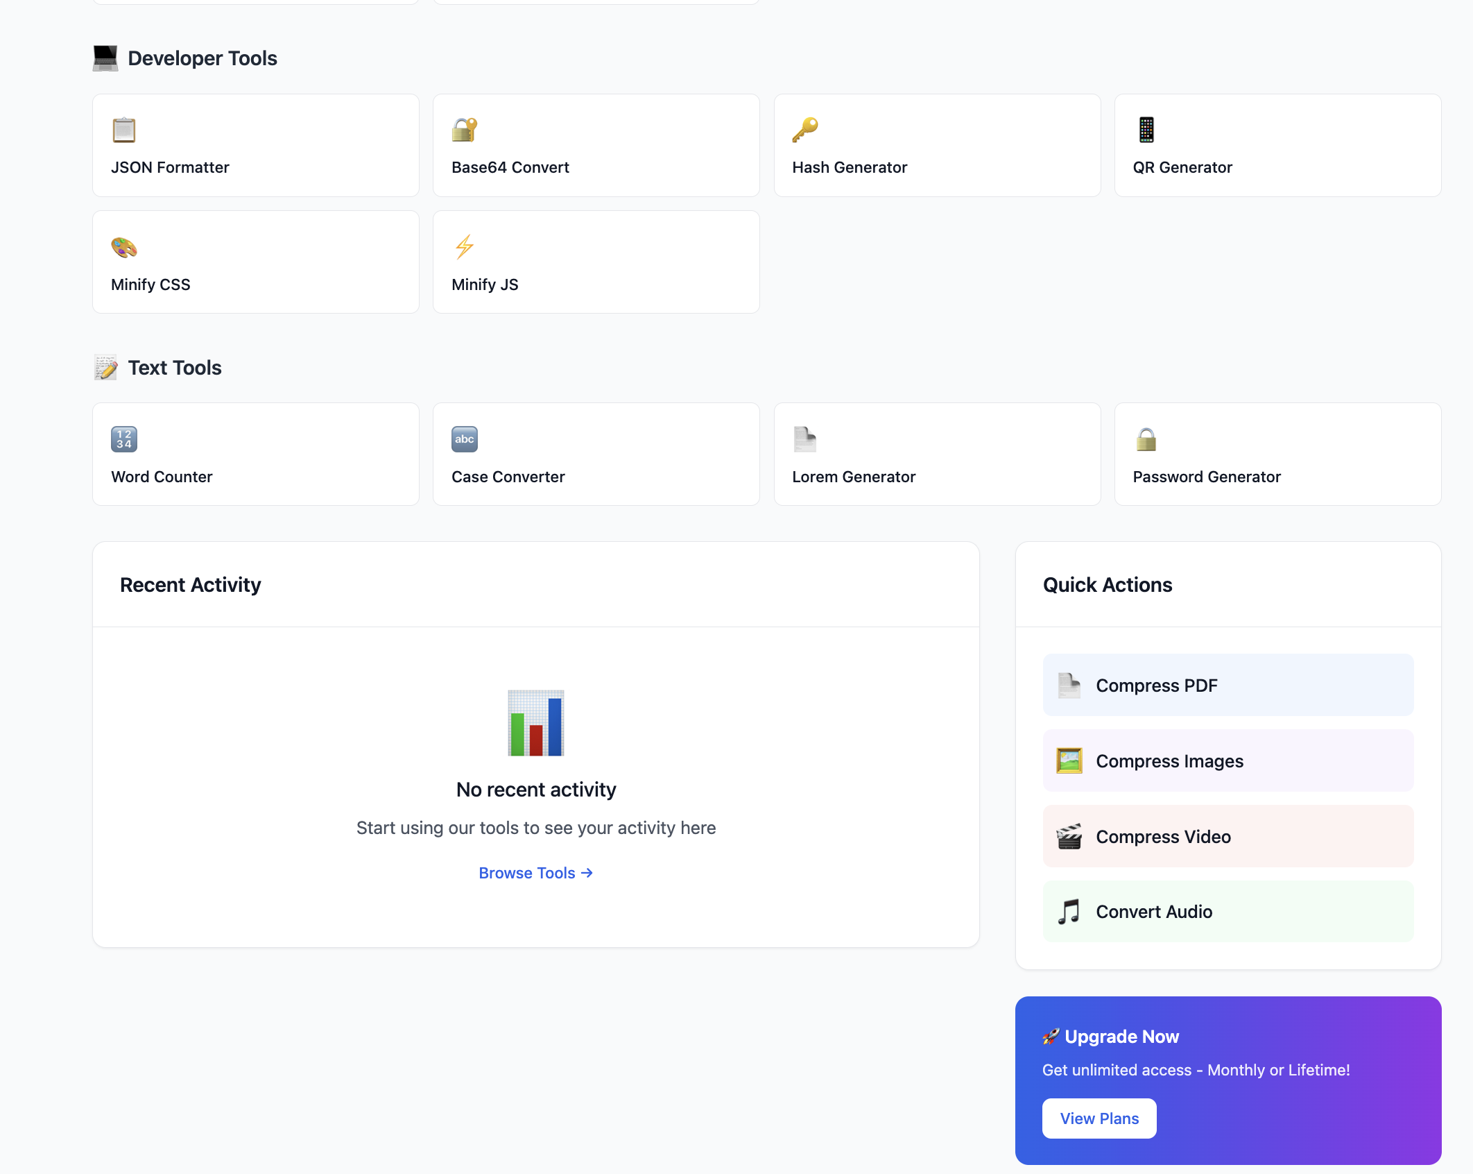The width and height of the screenshot is (1473, 1174).
Task: Open the Lorem Generator tool card
Action: pyautogui.click(x=936, y=454)
